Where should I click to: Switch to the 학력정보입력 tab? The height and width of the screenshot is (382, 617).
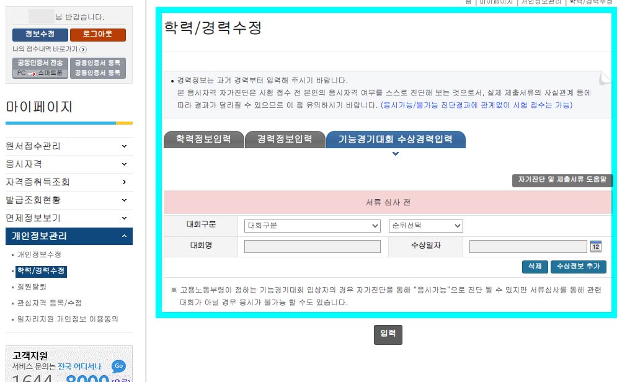203,138
